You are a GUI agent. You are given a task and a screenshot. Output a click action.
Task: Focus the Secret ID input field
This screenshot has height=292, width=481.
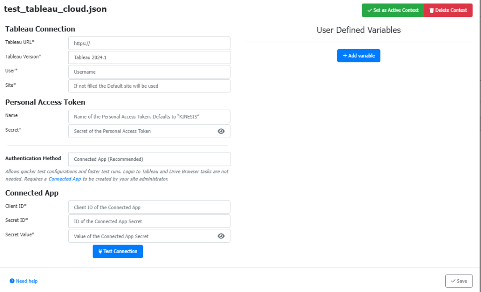pos(149,221)
